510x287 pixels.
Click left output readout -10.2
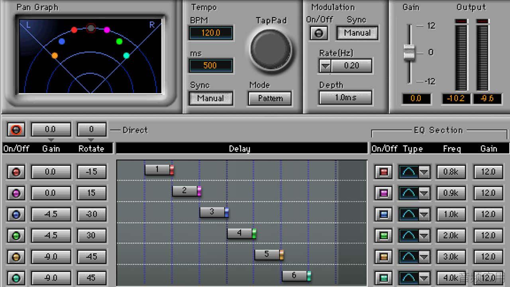click(456, 98)
